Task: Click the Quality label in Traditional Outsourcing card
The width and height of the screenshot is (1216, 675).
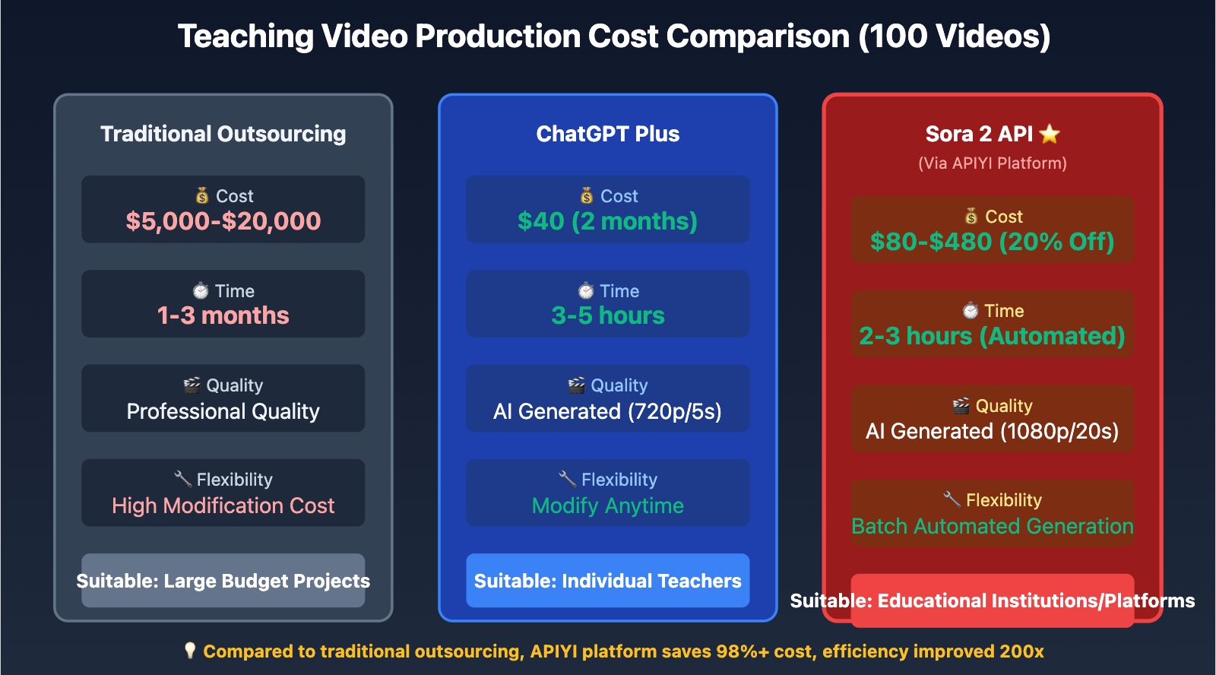Action: coord(235,385)
